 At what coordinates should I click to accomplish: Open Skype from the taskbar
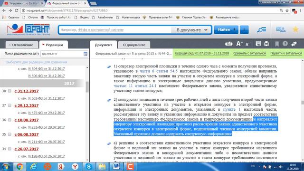pyautogui.click(x=89, y=167)
